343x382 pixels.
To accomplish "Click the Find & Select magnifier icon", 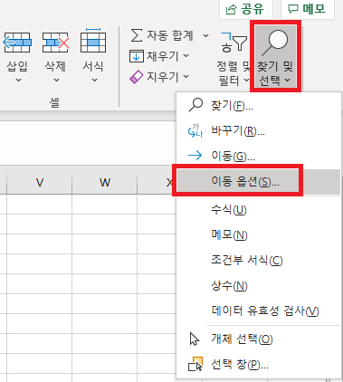I will coord(275,43).
